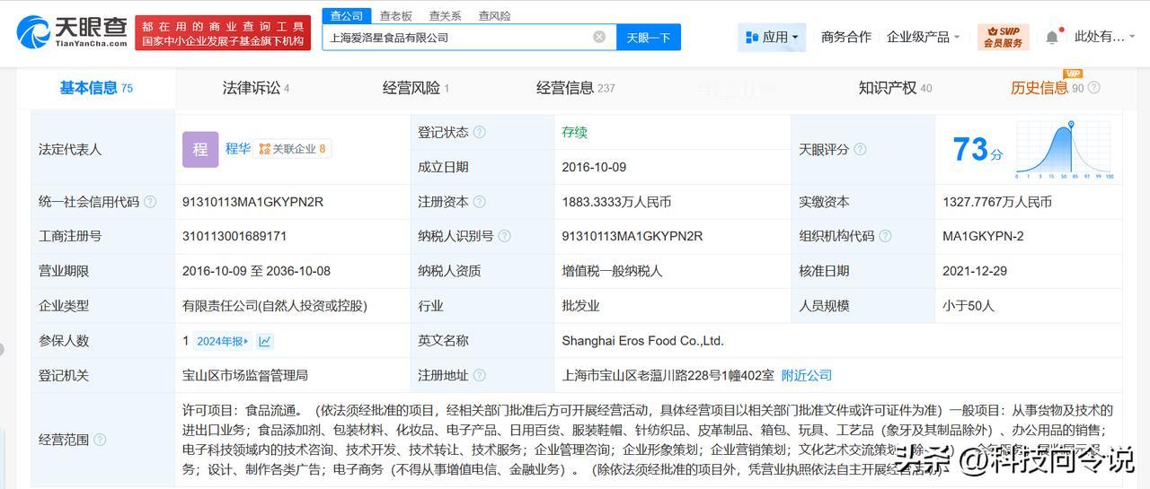
Task: Click registration number 310113001689171
Action: coord(234,236)
